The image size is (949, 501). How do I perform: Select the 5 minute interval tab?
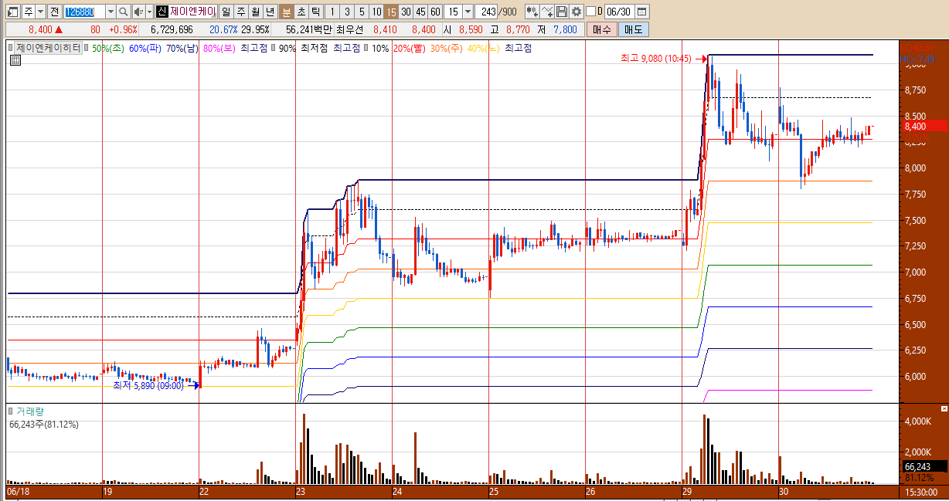click(361, 12)
